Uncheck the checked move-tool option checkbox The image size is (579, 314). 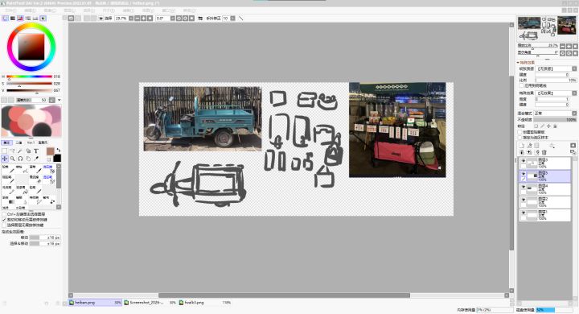click(x=4, y=219)
